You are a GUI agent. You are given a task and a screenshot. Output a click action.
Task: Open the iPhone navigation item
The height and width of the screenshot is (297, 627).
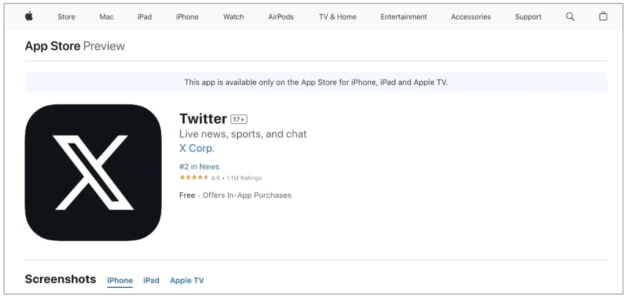(x=187, y=17)
